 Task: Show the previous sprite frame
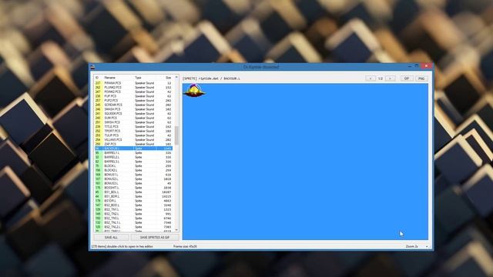point(371,78)
